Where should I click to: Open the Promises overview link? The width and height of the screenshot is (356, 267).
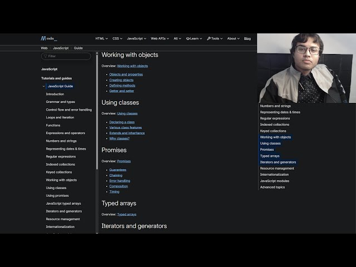[123, 161]
